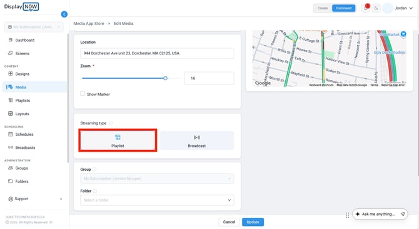Go to Playlists in sidebar
The width and height of the screenshot is (419, 229).
[x=23, y=101]
